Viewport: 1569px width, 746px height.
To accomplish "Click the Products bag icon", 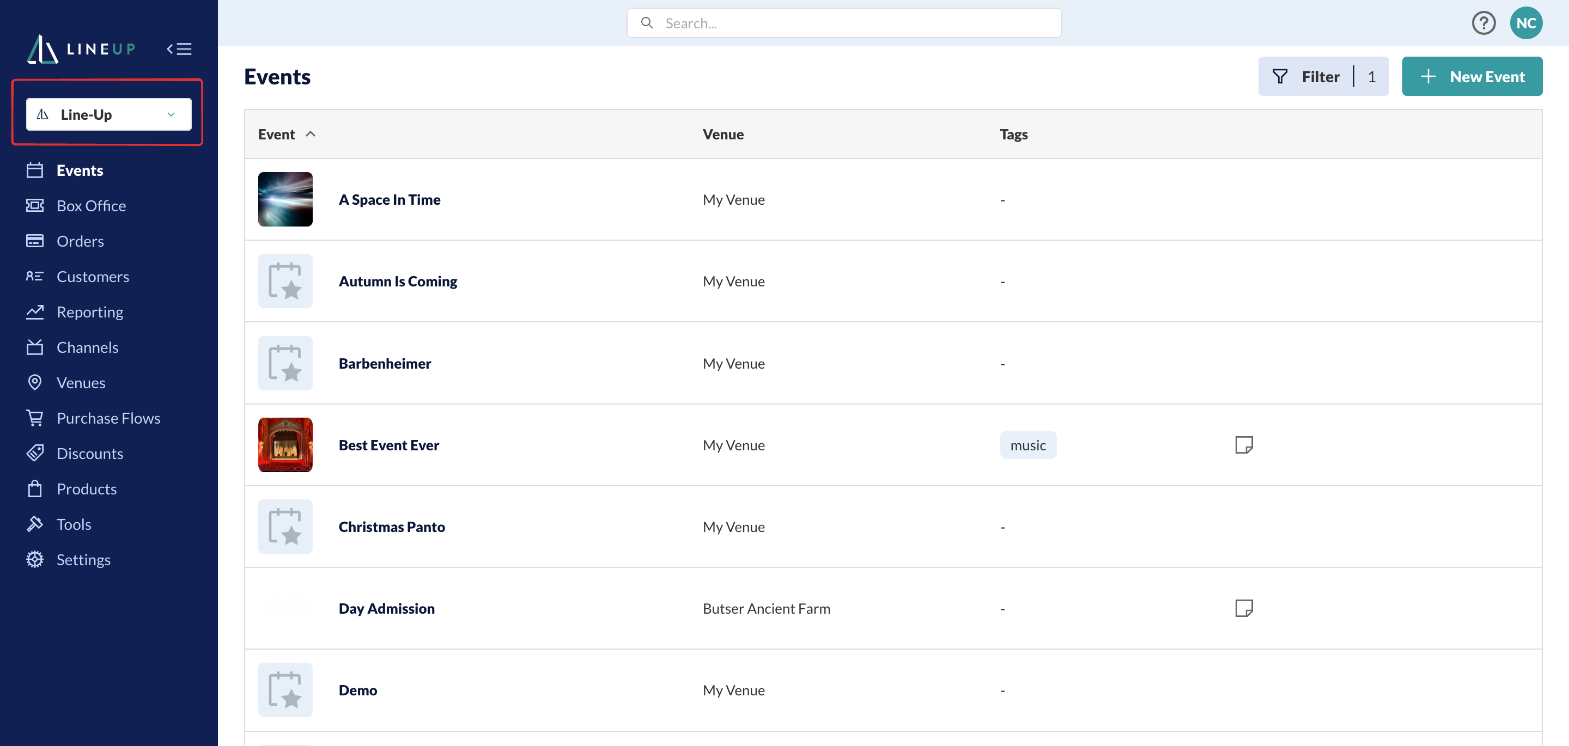I will [x=35, y=488].
